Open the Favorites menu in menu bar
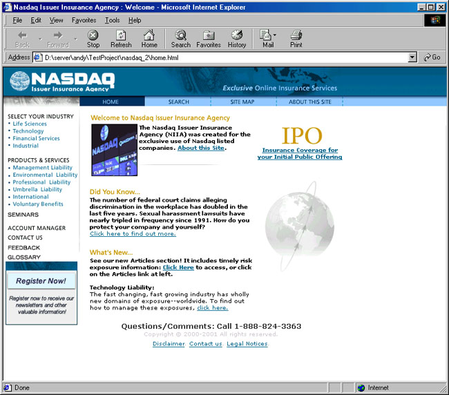This screenshot has height=395, width=449. 84,21
